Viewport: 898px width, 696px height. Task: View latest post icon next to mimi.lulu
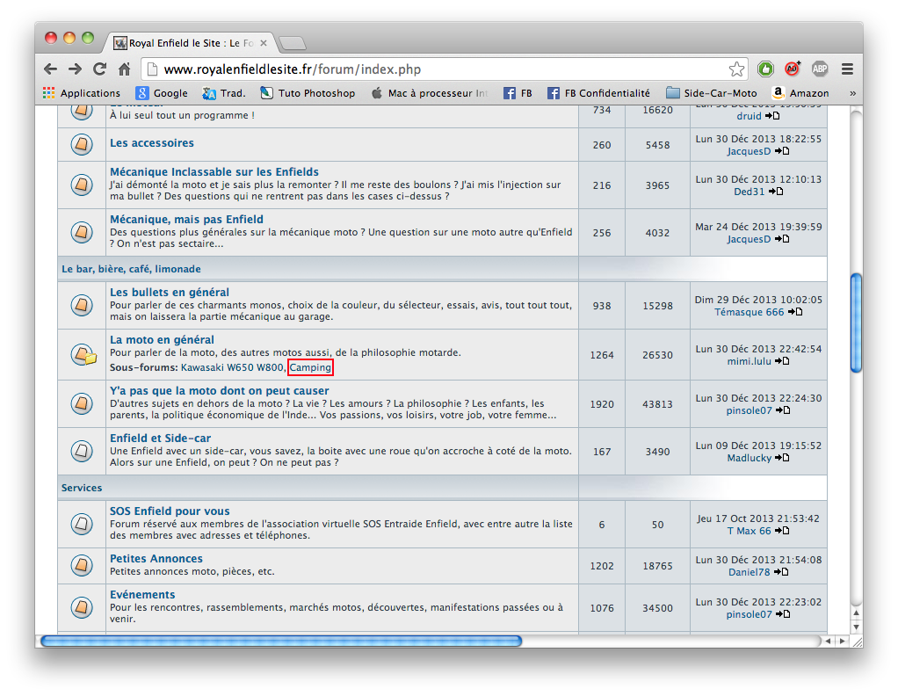coord(782,361)
